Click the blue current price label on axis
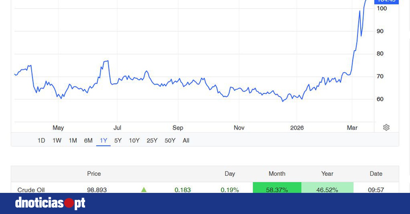 coord(386,1)
